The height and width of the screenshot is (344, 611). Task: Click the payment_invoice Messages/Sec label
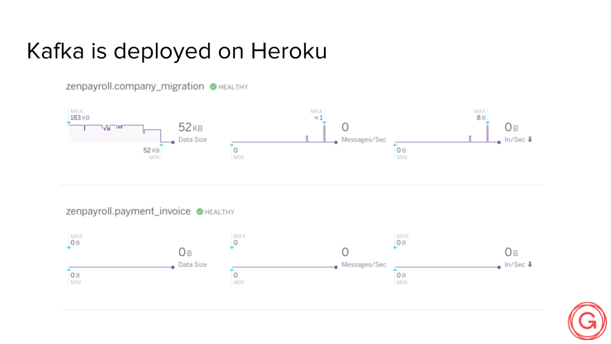point(363,264)
